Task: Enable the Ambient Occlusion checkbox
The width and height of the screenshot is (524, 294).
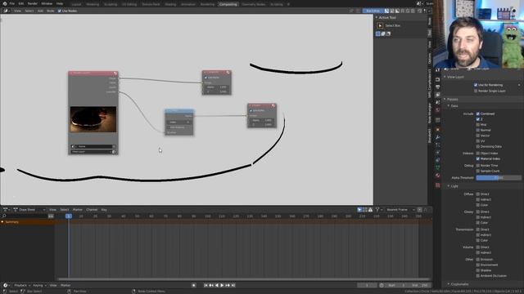Action: [x=478, y=276]
